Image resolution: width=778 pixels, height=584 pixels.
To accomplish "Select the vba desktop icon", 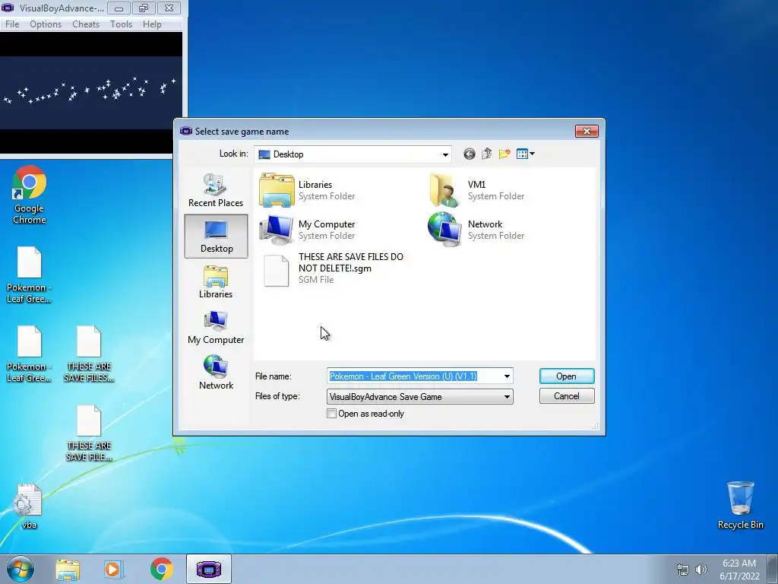I will point(29,506).
